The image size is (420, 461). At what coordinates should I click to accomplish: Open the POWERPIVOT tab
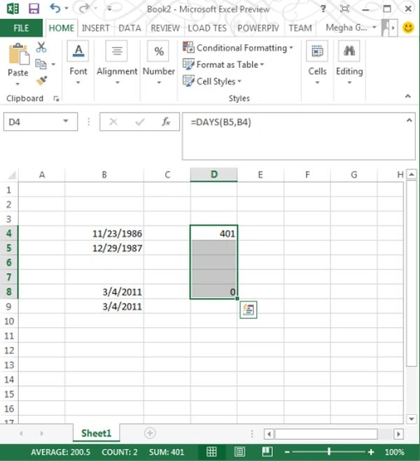click(258, 28)
